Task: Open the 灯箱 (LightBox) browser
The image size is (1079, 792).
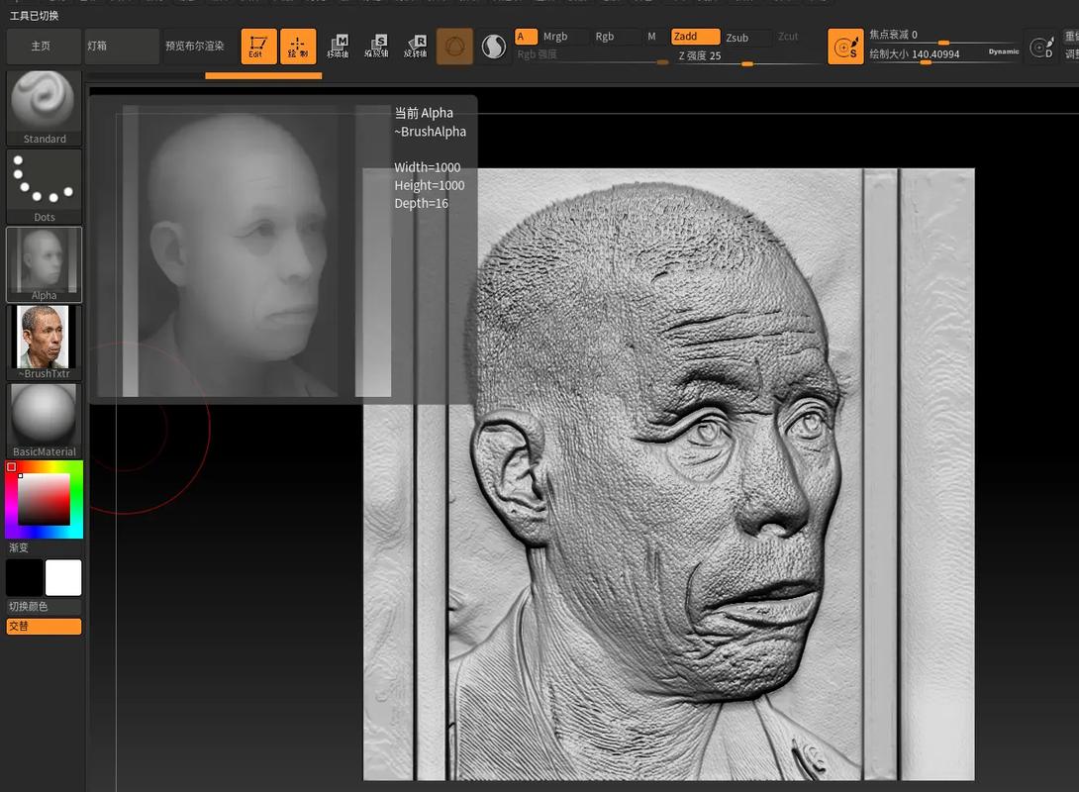Action: point(122,47)
